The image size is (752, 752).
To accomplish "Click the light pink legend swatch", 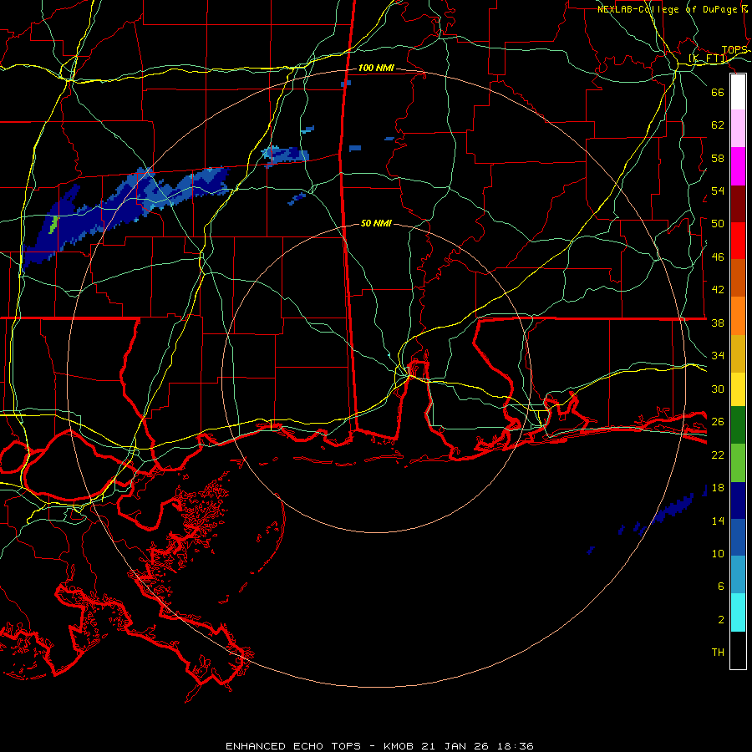I will (x=738, y=129).
